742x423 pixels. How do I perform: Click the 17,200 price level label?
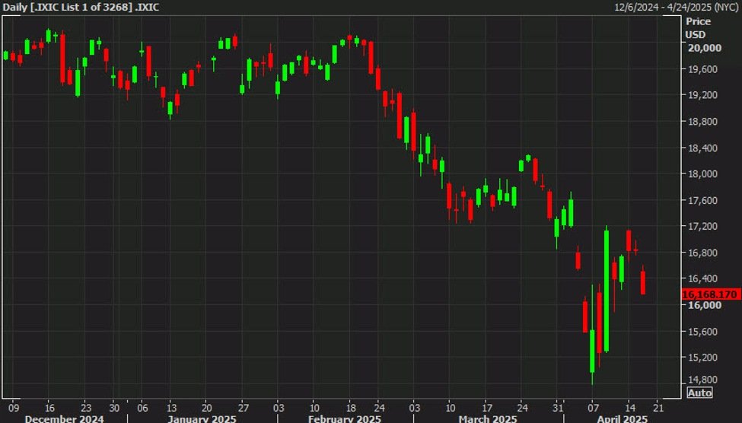click(x=703, y=227)
